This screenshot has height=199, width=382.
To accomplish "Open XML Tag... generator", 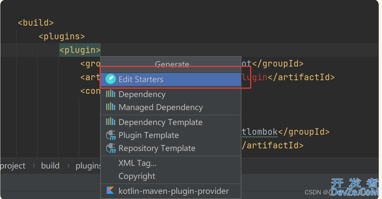I will click(171, 163).
